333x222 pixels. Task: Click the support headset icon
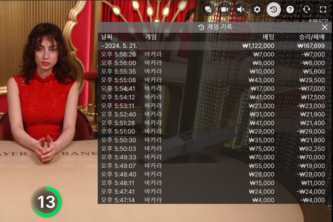click(x=306, y=10)
